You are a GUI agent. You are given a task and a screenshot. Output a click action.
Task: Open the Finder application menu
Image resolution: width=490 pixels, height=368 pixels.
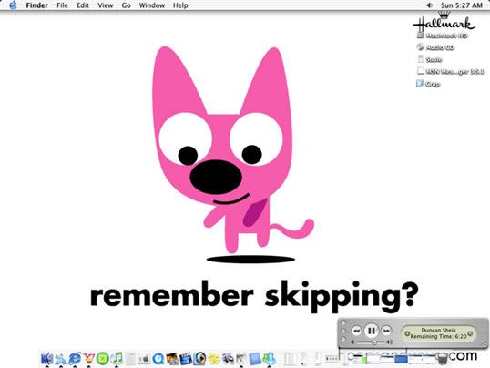click(36, 5)
